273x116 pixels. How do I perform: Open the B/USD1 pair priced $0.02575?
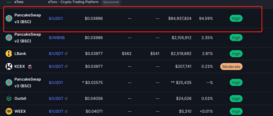(x=56, y=83)
